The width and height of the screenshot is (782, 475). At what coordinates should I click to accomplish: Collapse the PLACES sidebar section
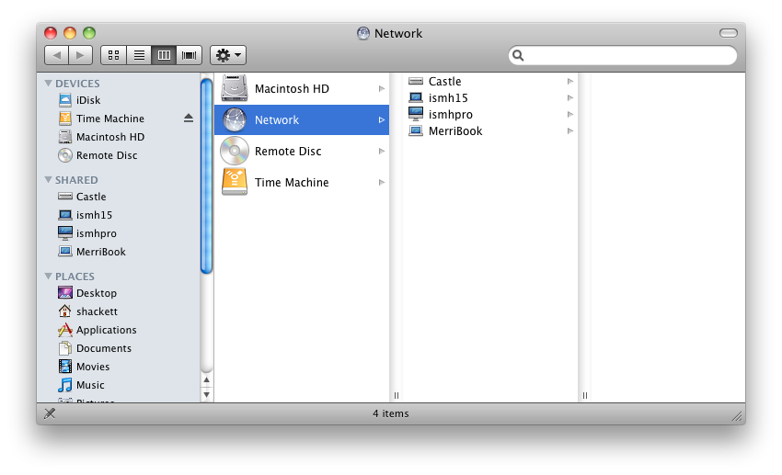[x=49, y=276]
